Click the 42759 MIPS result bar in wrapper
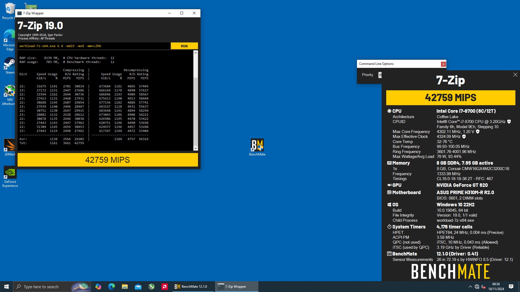Viewport: 520px width, 292px height. coord(108,160)
